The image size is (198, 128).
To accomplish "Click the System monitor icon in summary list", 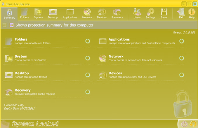I will click(8, 58).
